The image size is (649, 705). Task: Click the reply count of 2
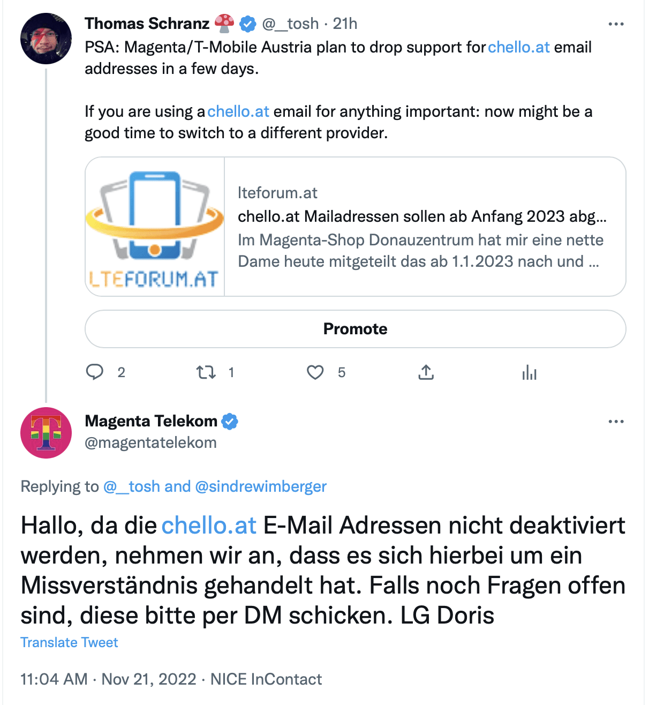pos(122,372)
